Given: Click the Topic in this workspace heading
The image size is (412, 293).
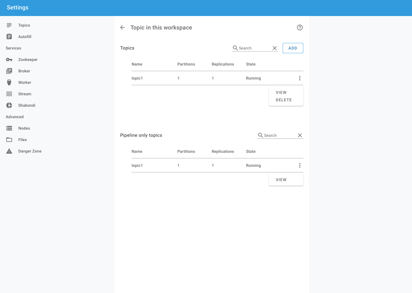Looking at the screenshot, I should point(161,27).
